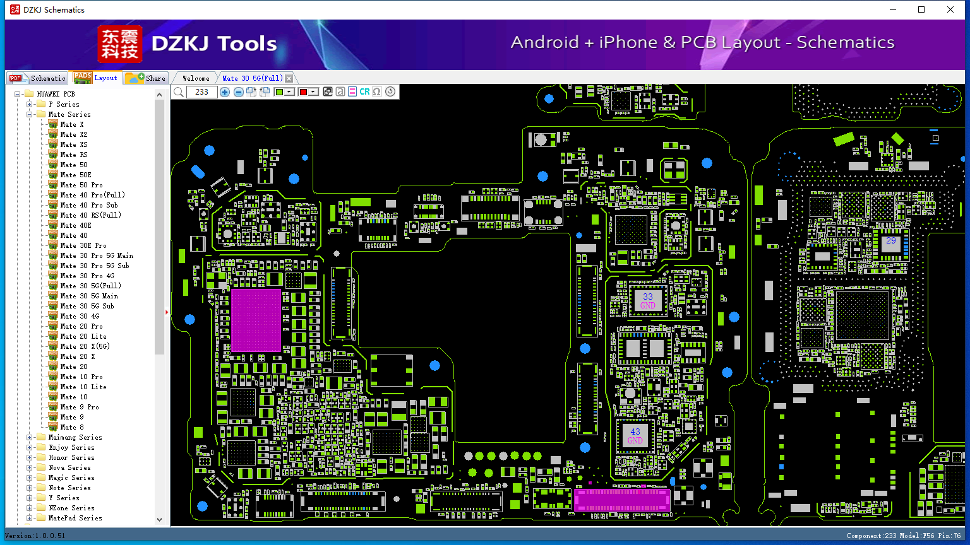The image size is (970, 545).
Task: Select Mate 9 Pro in the tree
Action: tap(80, 407)
